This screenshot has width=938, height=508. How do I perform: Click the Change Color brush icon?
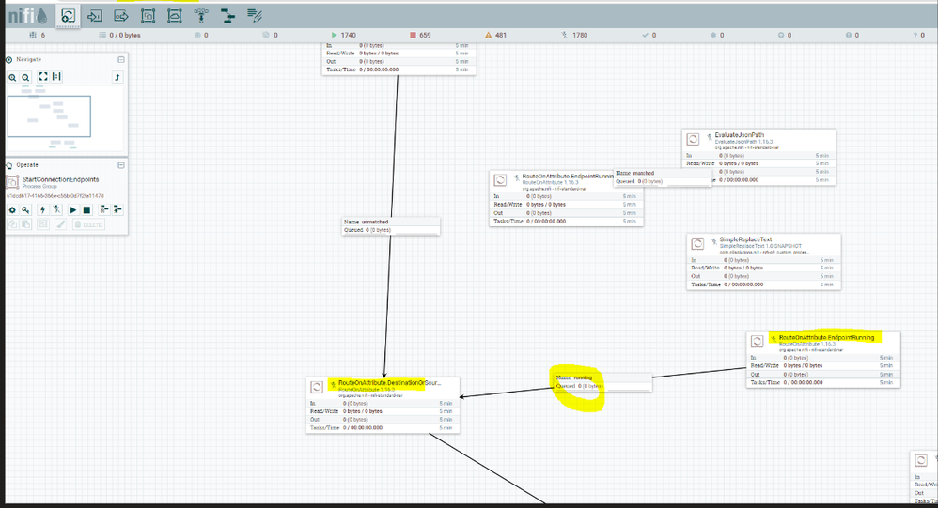pyautogui.click(x=60, y=224)
